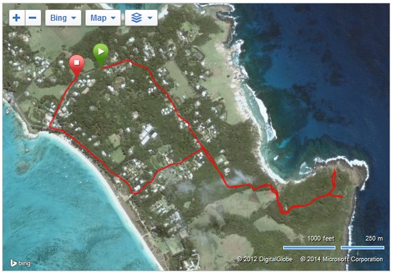Click the track's sharp corner near the beach
Image resolution: width=393 pixels, height=274 pixels.
pyautogui.click(x=51, y=128)
